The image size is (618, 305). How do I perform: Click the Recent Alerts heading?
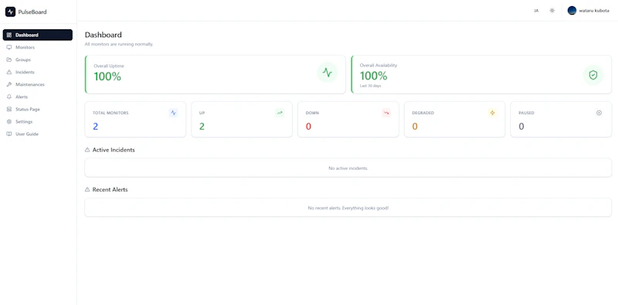[x=110, y=189]
